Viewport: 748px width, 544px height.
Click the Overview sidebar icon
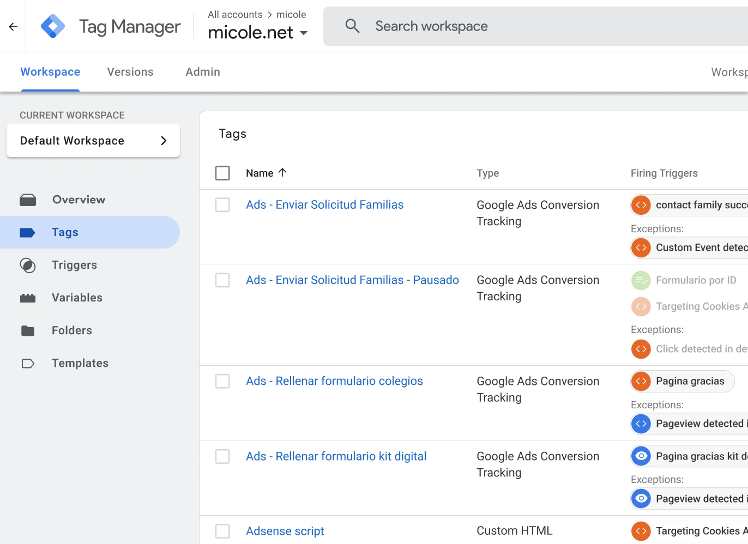[28, 200]
